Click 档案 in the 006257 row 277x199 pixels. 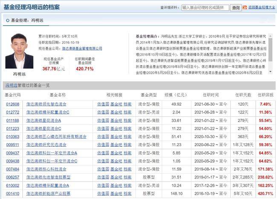pyautogui.click(x=127, y=177)
